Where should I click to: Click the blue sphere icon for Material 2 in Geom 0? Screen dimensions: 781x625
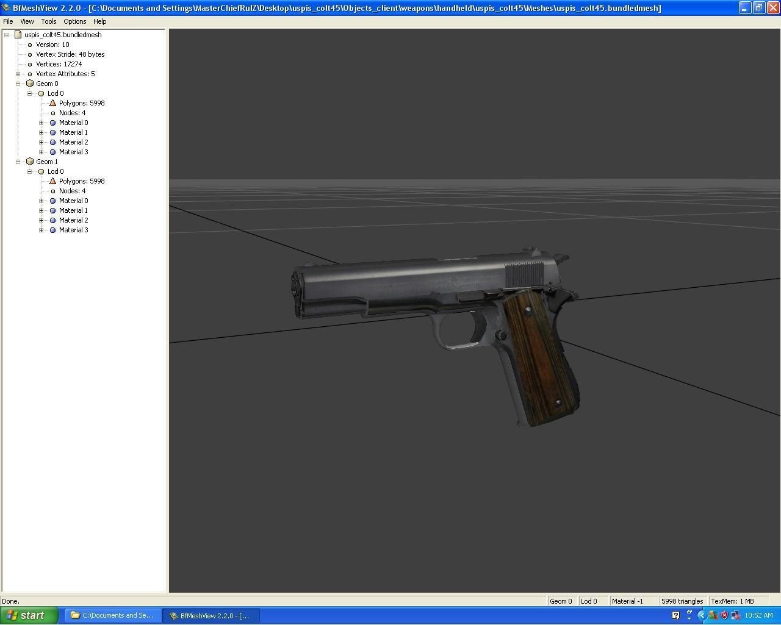pos(52,142)
